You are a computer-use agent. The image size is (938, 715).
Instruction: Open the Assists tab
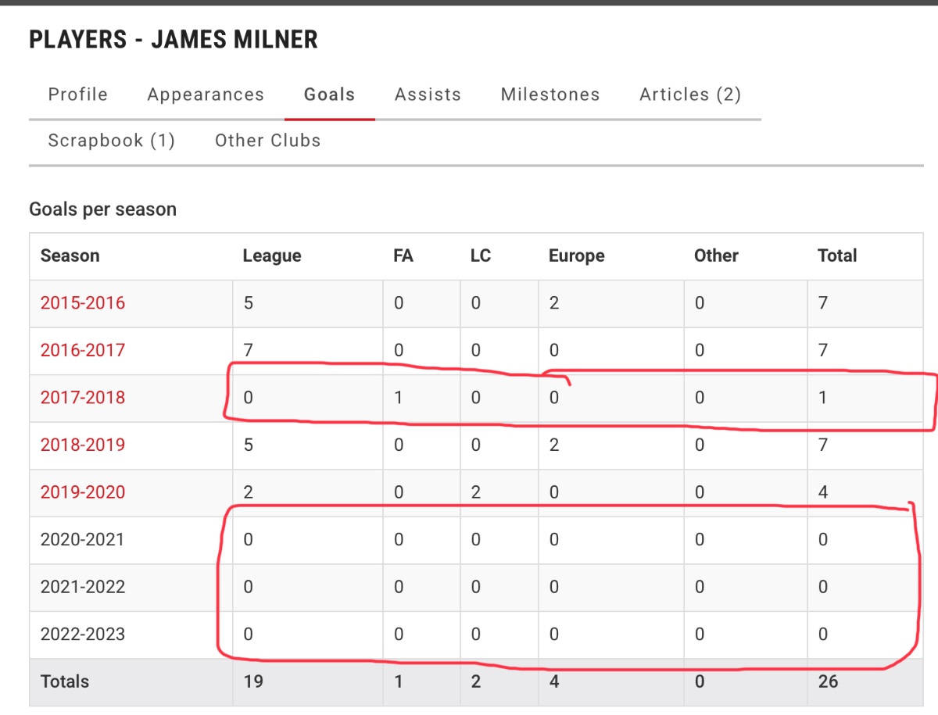click(428, 95)
